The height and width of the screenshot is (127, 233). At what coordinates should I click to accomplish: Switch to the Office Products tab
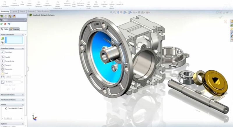tap(43, 11)
